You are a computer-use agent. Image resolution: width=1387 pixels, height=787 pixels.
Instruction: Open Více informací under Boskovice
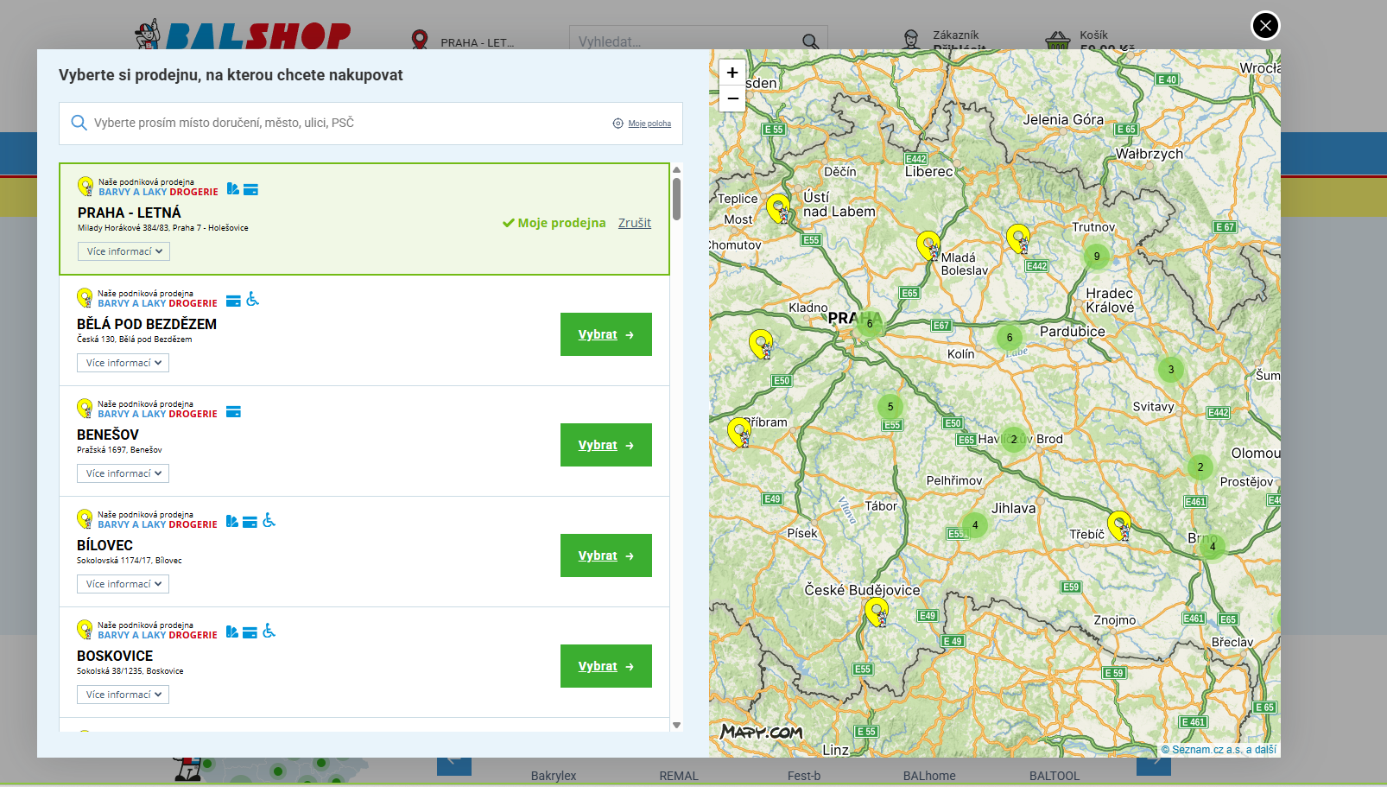(x=123, y=695)
